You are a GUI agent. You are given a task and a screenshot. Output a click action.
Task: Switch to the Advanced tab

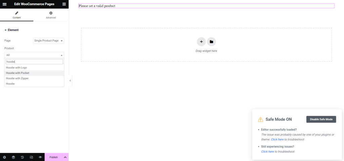tap(51, 15)
